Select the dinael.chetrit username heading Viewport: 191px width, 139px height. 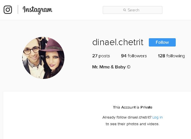pyautogui.click(x=118, y=42)
